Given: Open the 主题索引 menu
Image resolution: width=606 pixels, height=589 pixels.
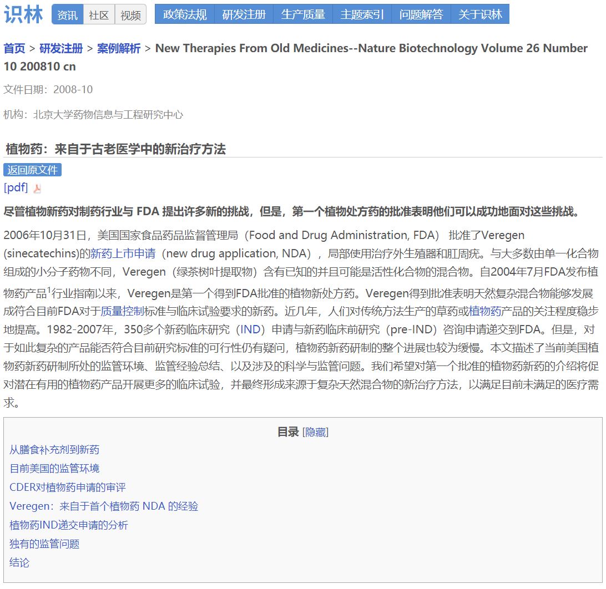Looking at the screenshot, I should 362,14.
